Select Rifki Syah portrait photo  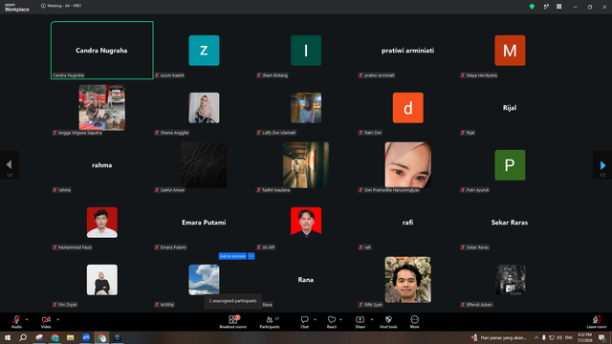tap(408, 279)
